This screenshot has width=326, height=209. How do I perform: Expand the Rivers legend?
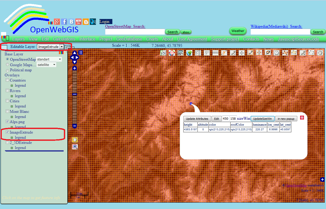pos(12,96)
